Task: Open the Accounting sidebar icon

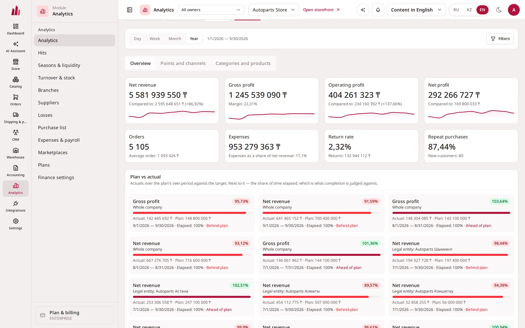Action: pos(16,171)
